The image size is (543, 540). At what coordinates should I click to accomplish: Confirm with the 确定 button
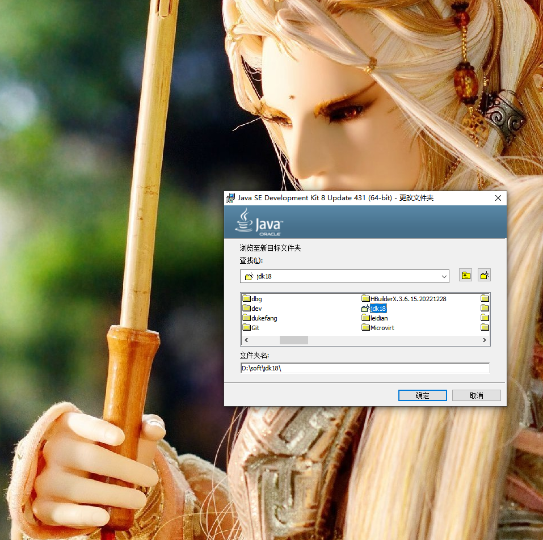point(423,395)
